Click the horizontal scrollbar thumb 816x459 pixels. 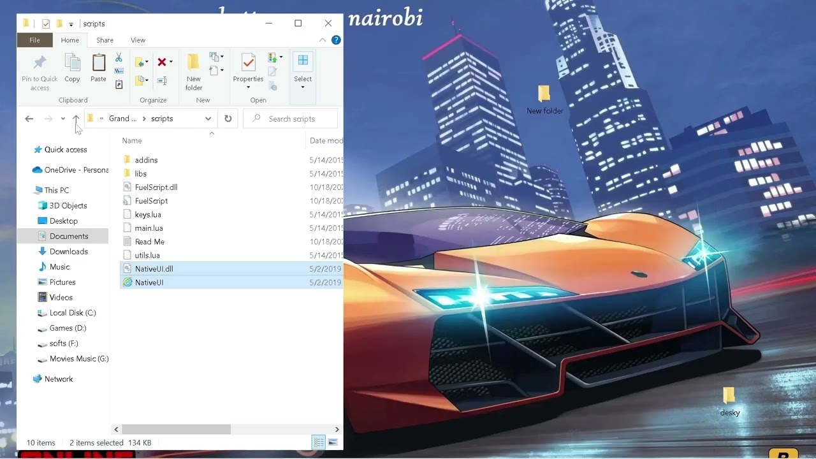176,430
